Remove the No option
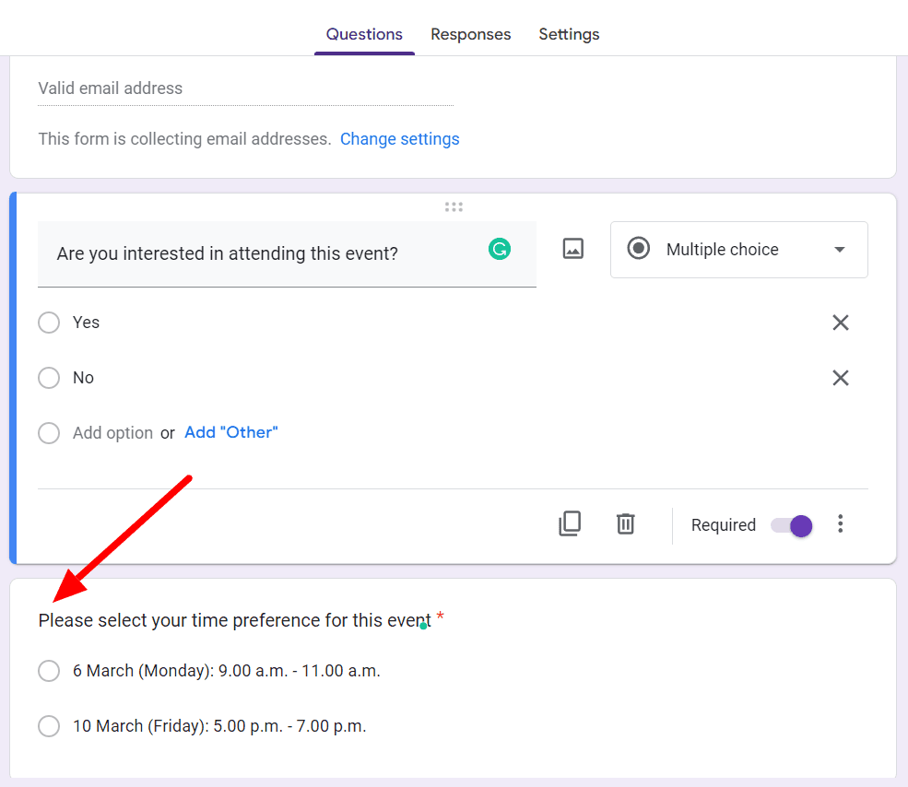This screenshot has width=908, height=787. pyautogui.click(x=841, y=378)
